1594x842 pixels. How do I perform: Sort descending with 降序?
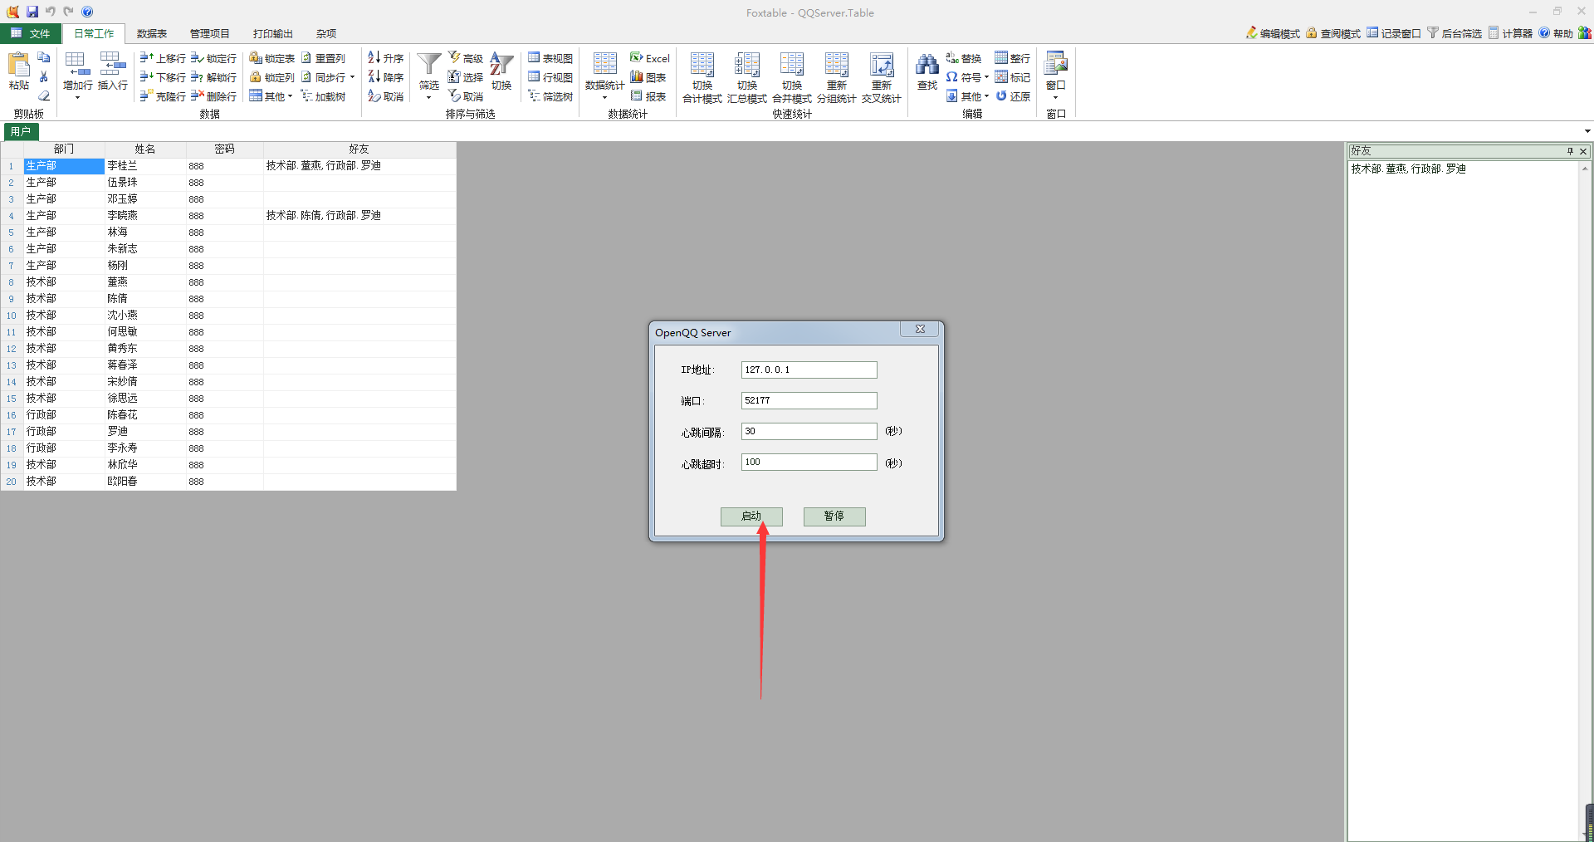pos(385,77)
